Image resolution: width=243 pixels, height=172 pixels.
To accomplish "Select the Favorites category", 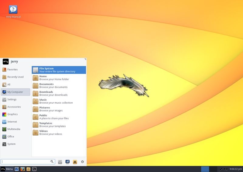I will [x=12, y=70].
